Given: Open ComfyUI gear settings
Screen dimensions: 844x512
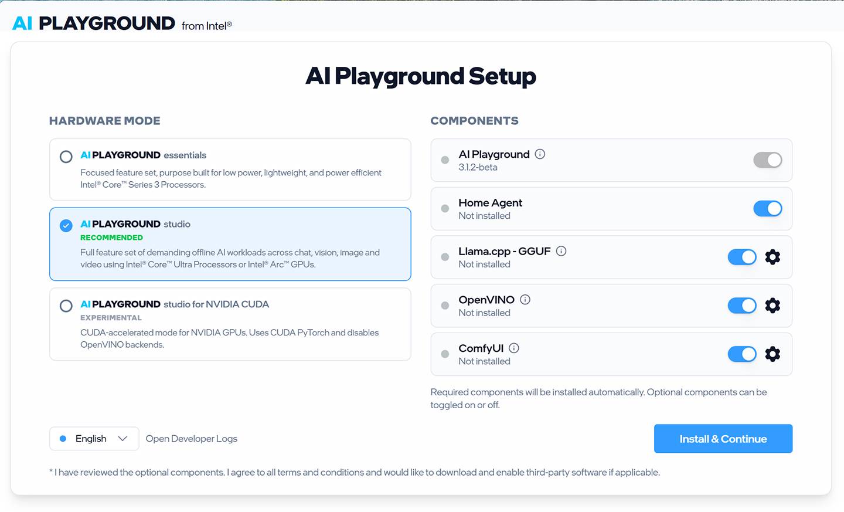Looking at the screenshot, I should 772,354.
